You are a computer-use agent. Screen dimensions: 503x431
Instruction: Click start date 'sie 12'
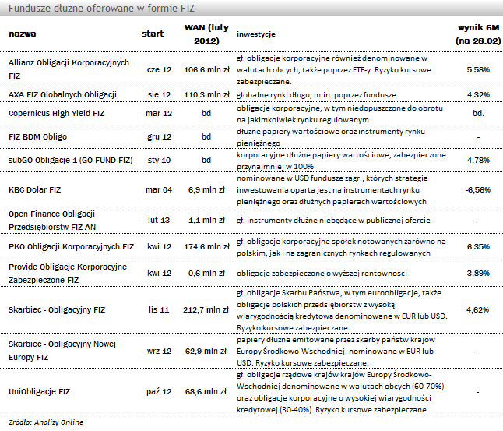pos(159,95)
